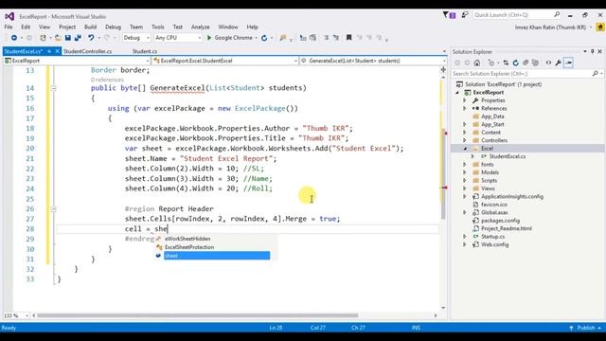Expand the Models folder

pos(465,172)
